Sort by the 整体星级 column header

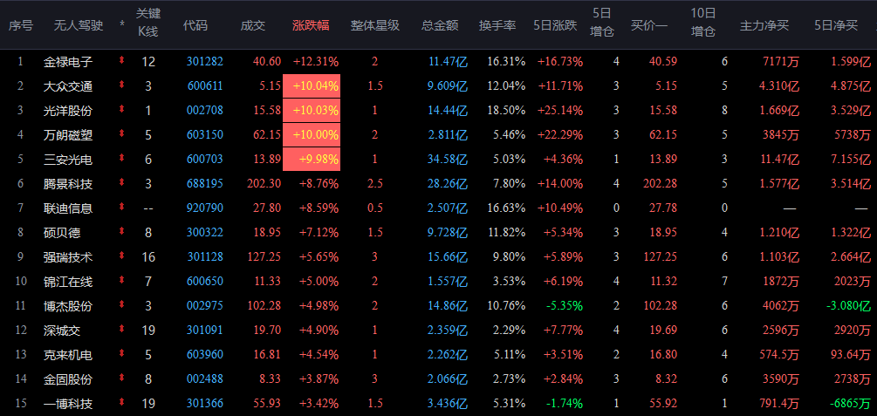[x=374, y=25]
